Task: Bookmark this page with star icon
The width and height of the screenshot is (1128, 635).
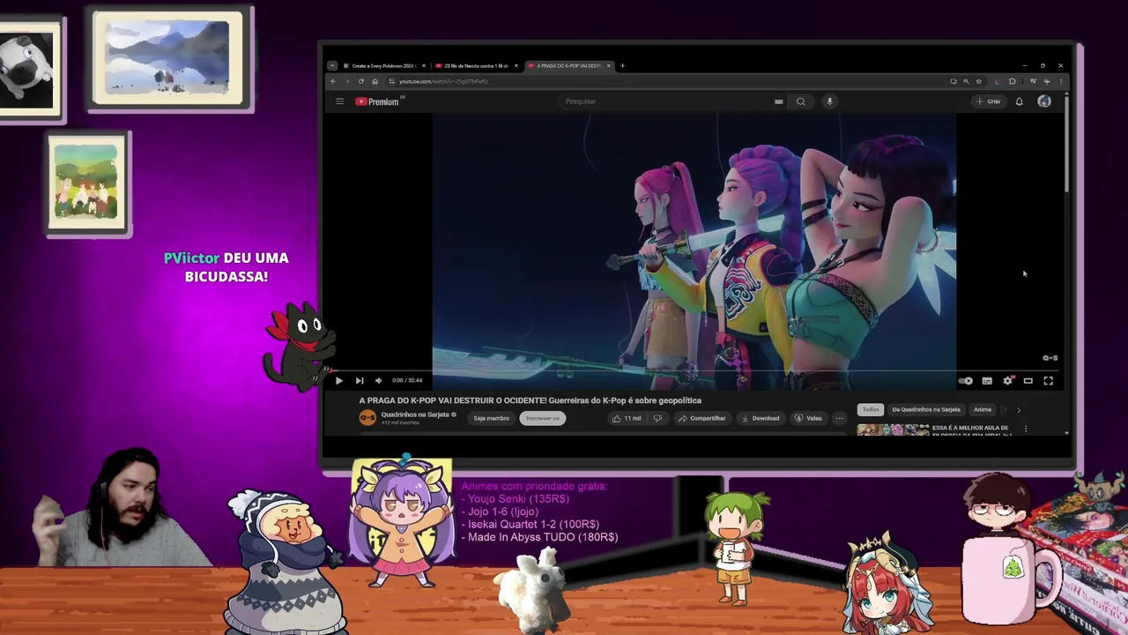Action: 978,81
